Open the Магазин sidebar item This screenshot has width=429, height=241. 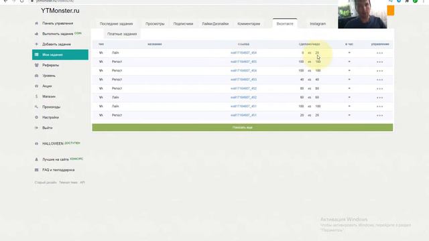coord(49,96)
